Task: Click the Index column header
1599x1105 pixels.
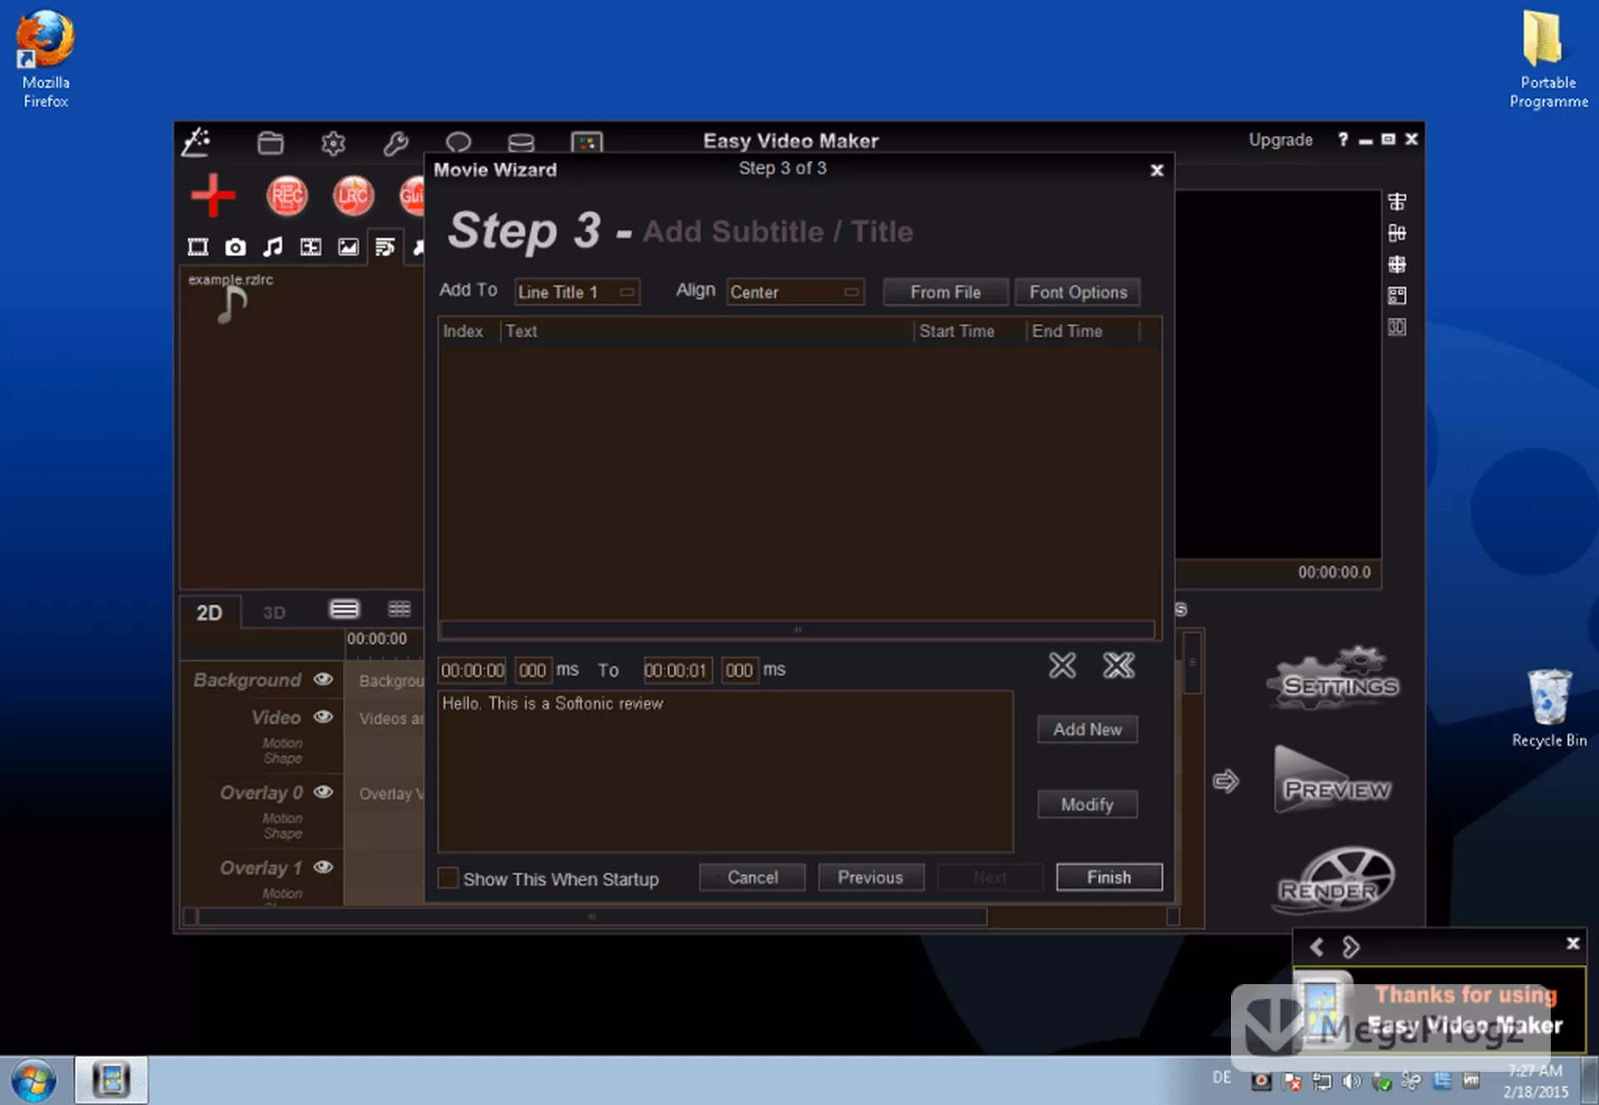Action: [470, 331]
